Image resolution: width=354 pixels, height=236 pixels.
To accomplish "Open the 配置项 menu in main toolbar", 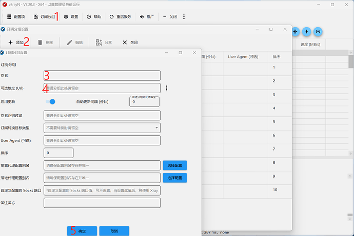I will (16, 17).
